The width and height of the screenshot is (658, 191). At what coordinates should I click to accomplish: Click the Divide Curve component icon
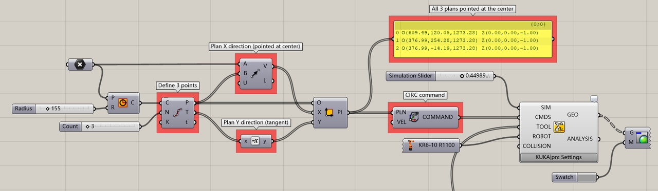click(178, 113)
